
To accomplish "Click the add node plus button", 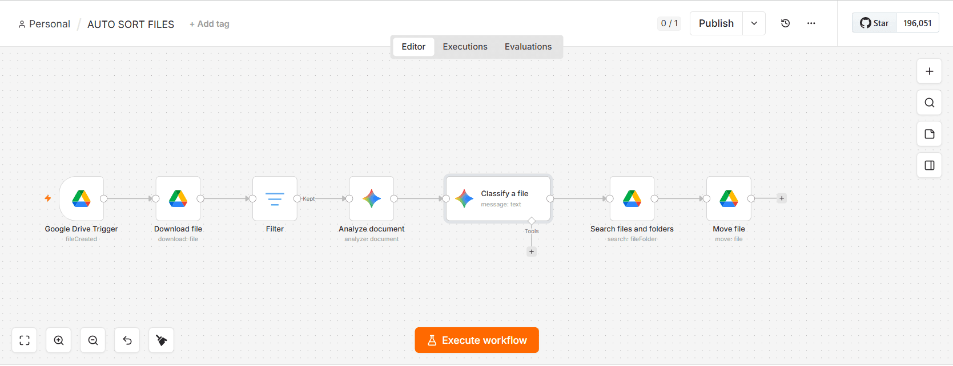I will click(x=930, y=71).
